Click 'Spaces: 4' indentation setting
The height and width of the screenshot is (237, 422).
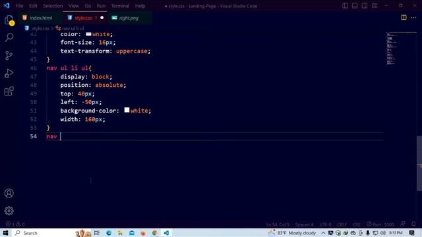pyautogui.click(x=305, y=224)
